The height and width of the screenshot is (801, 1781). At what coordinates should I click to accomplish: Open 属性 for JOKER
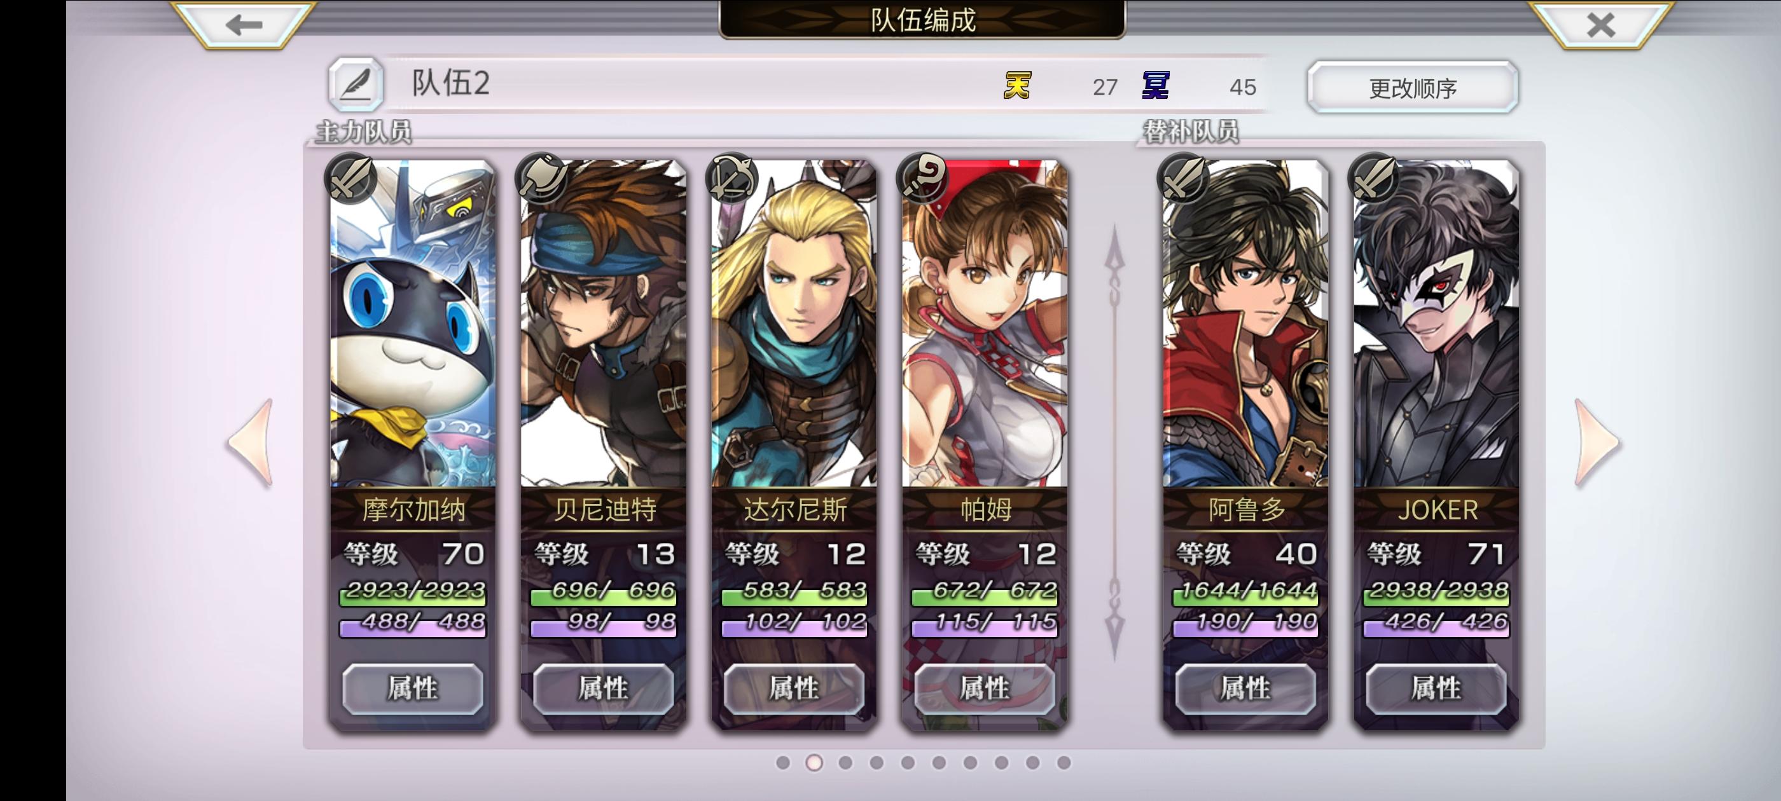pos(1436,688)
